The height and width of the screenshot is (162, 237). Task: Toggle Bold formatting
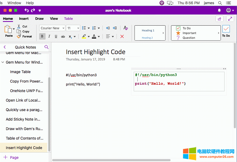point(42,36)
